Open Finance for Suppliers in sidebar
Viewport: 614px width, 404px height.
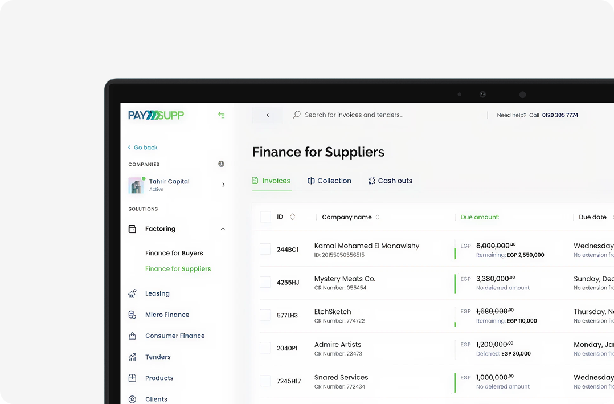pyautogui.click(x=178, y=269)
